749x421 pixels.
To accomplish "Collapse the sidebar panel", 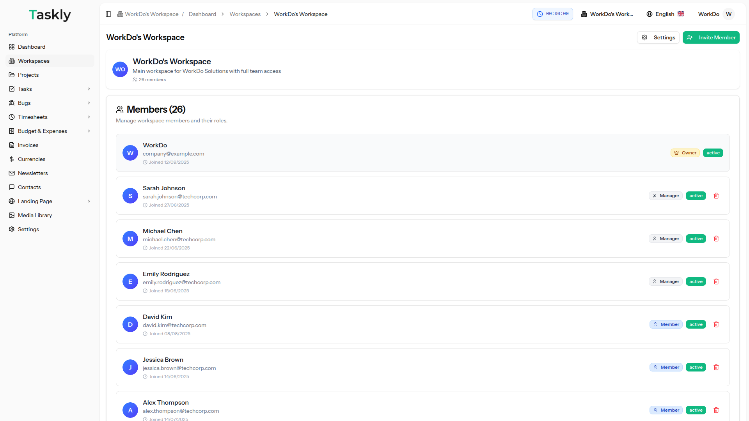I will click(x=108, y=14).
